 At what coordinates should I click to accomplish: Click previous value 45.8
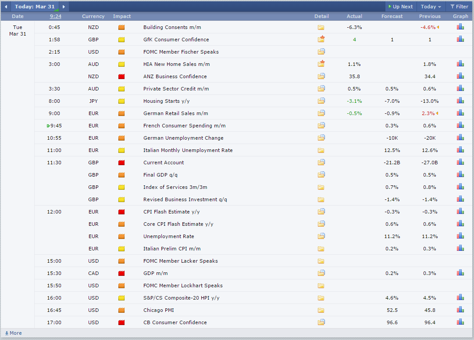tap(430, 310)
